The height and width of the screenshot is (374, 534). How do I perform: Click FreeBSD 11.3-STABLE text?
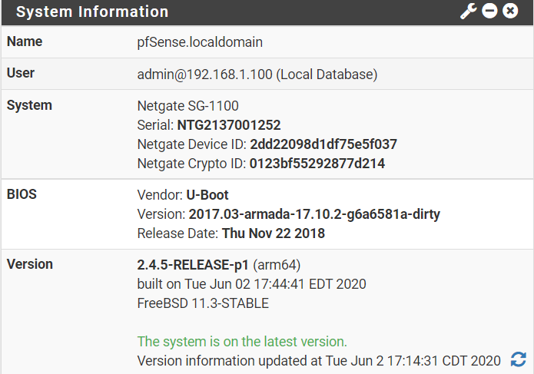tap(203, 303)
